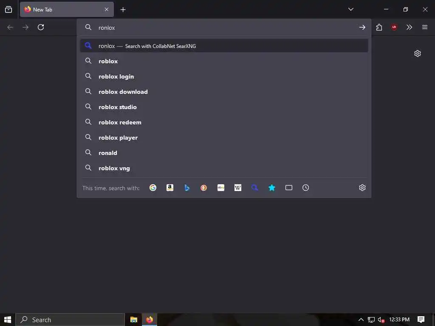The image size is (435, 326).
Task: Search with Wikipedia one-off engine icon
Action: click(x=238, y=188)
